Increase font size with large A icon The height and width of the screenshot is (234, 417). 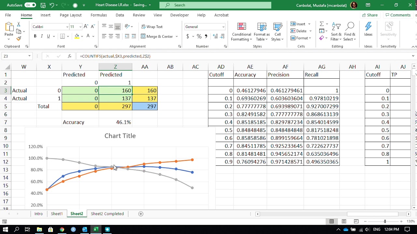pyautogui.click(x=86, y=27)
